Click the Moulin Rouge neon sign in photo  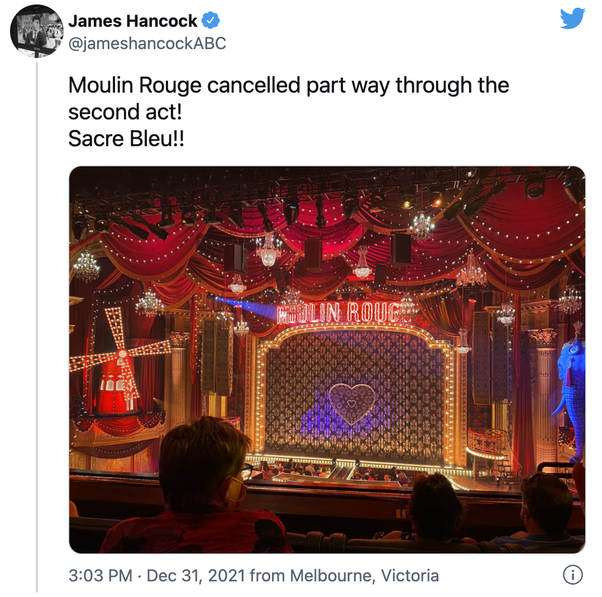(x=346, y=312)
